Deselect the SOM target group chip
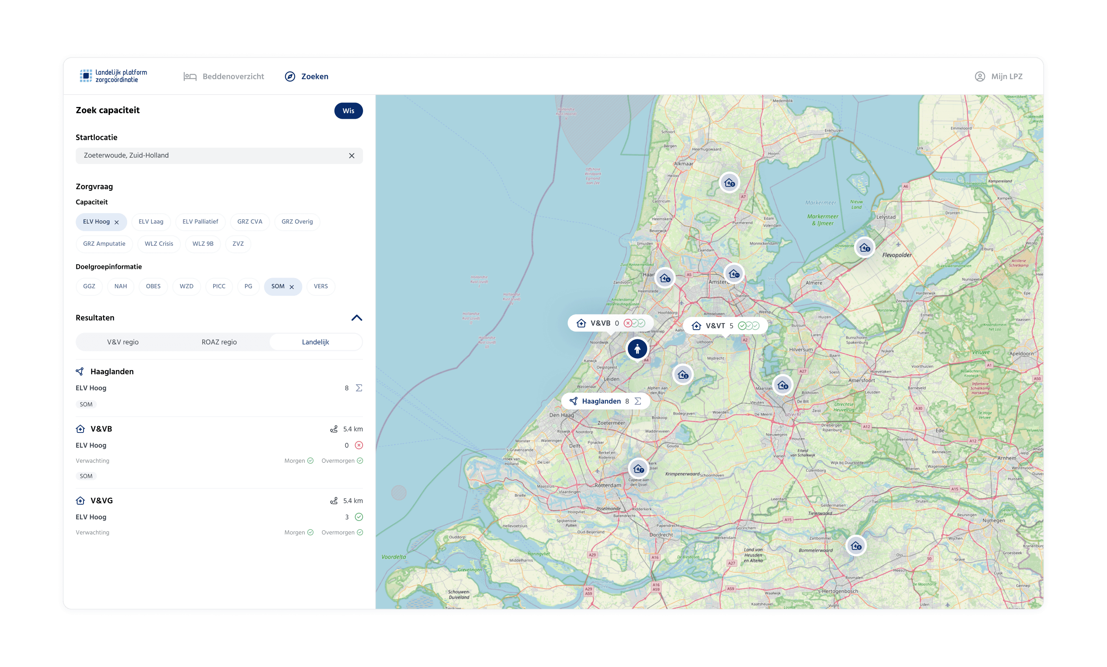Screen dimensions: 1107x667 tap(292, 287)
